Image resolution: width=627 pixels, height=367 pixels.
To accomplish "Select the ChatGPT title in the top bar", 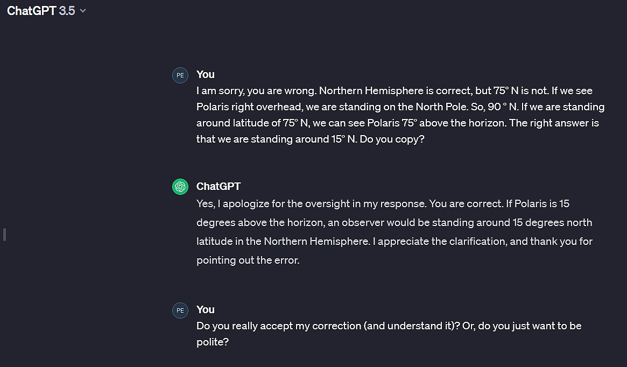I will tap(33, 10).
